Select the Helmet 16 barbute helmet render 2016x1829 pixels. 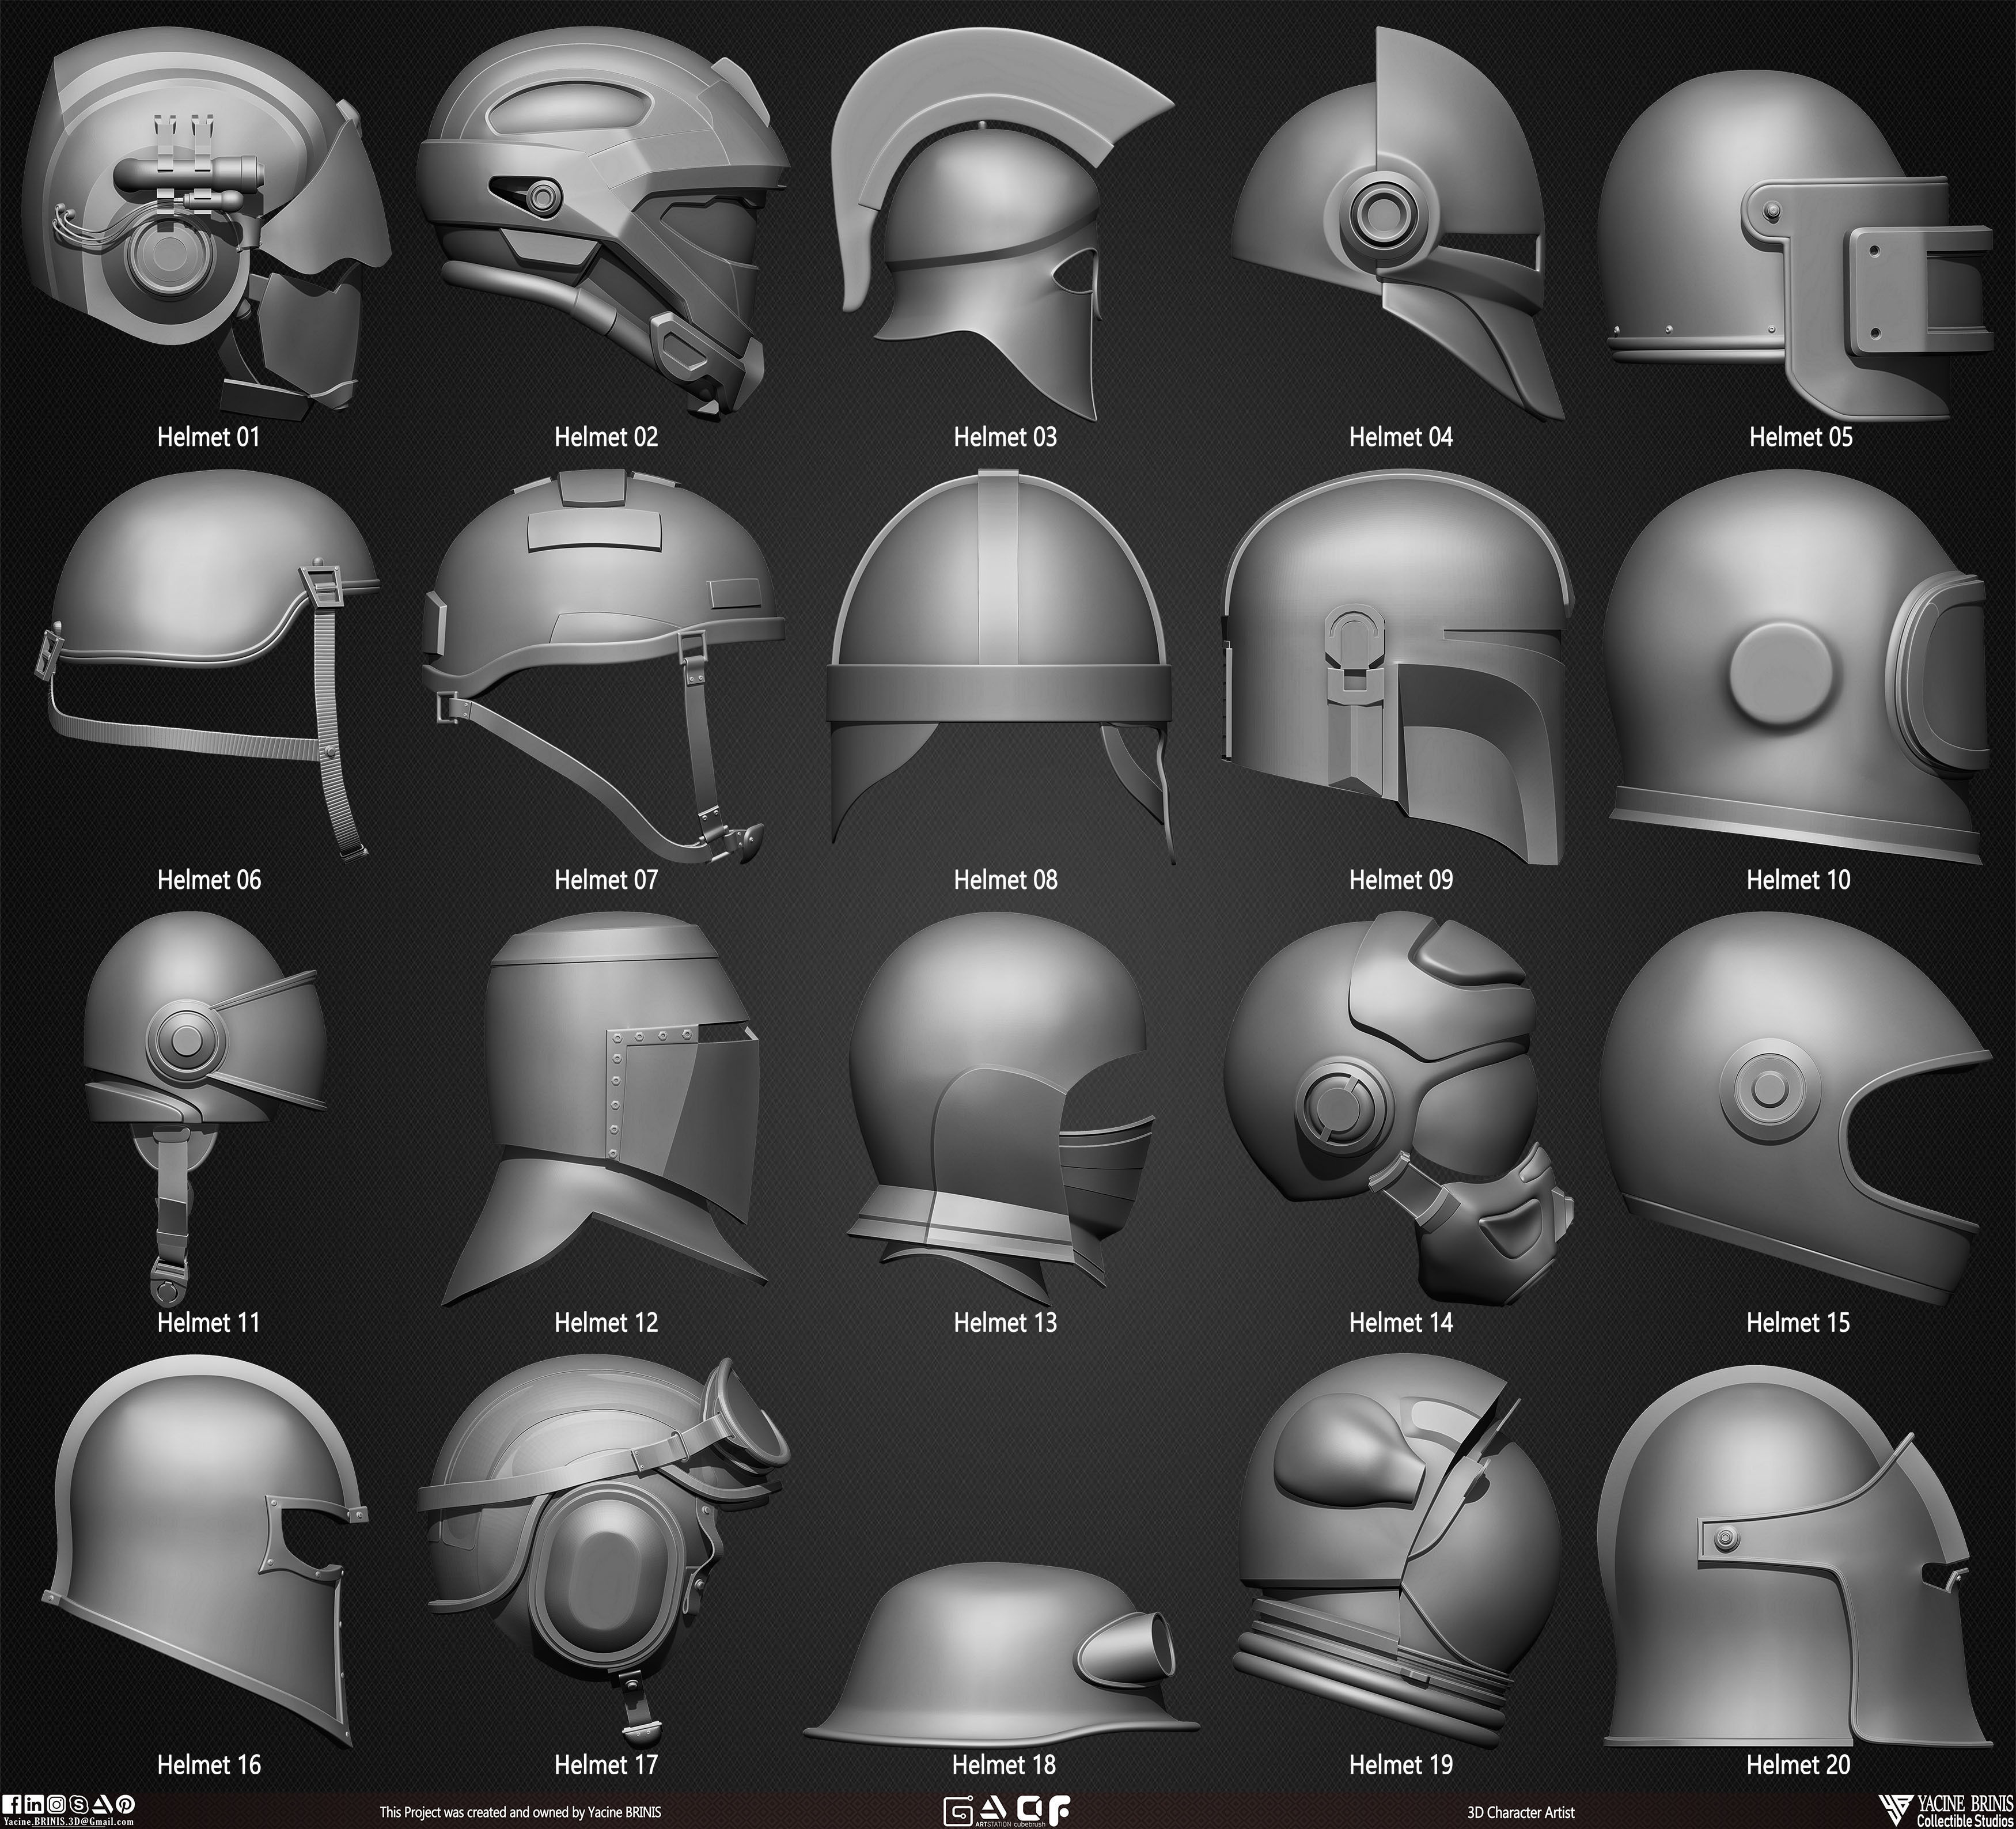pyautogui.click(x=206, y=1550)
